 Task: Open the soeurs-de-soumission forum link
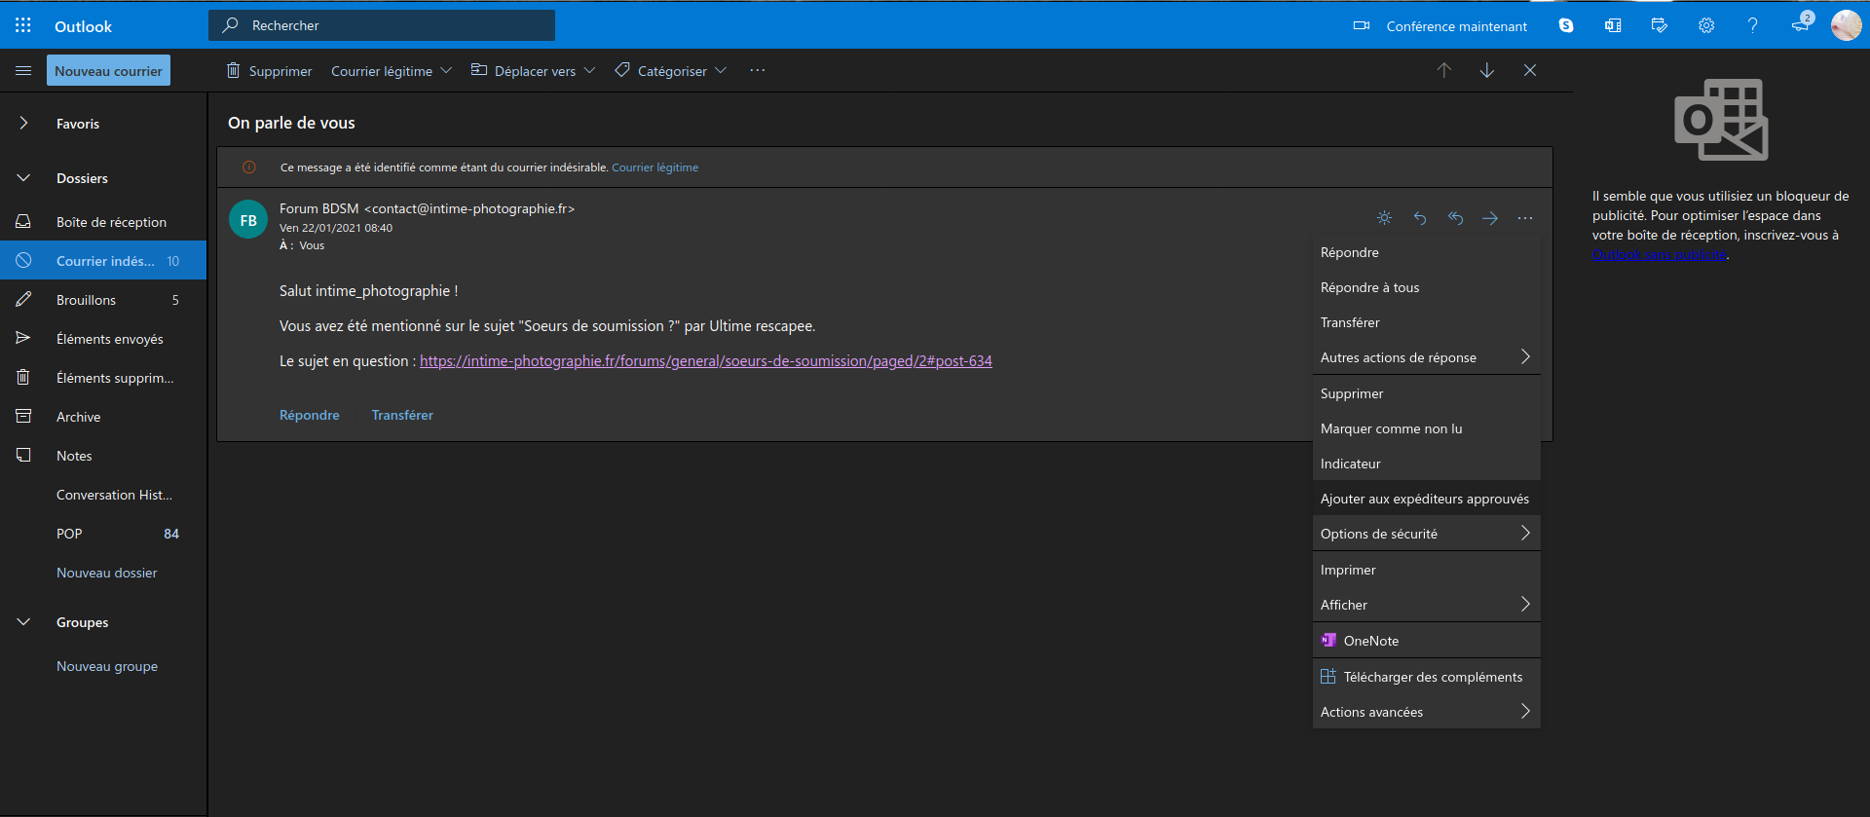(705, 361)
